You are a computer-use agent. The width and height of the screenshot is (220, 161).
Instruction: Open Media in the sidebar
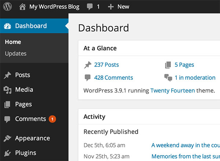(x=24, y=89)
